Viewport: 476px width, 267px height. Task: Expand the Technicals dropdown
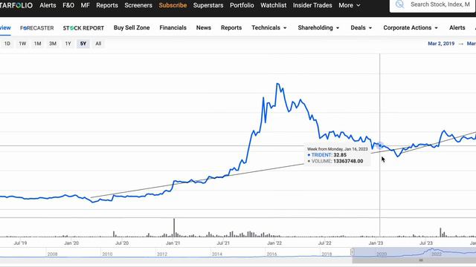tap(269, 27)
